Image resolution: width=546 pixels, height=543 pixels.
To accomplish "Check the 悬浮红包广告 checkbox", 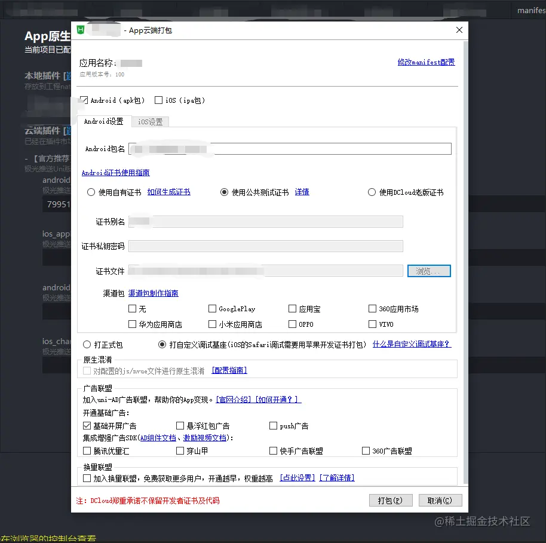I will [180, 426].
